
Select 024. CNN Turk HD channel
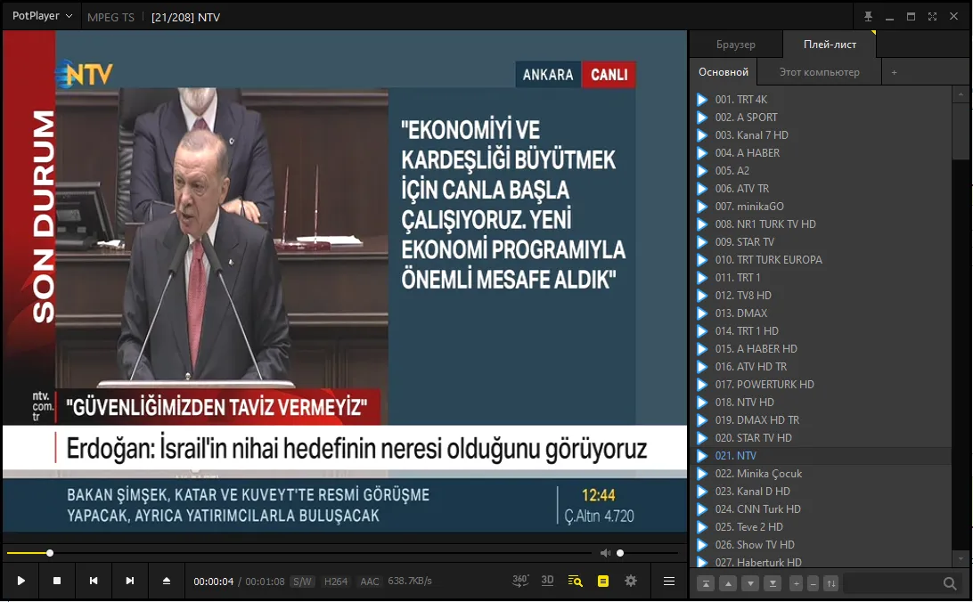757,509
